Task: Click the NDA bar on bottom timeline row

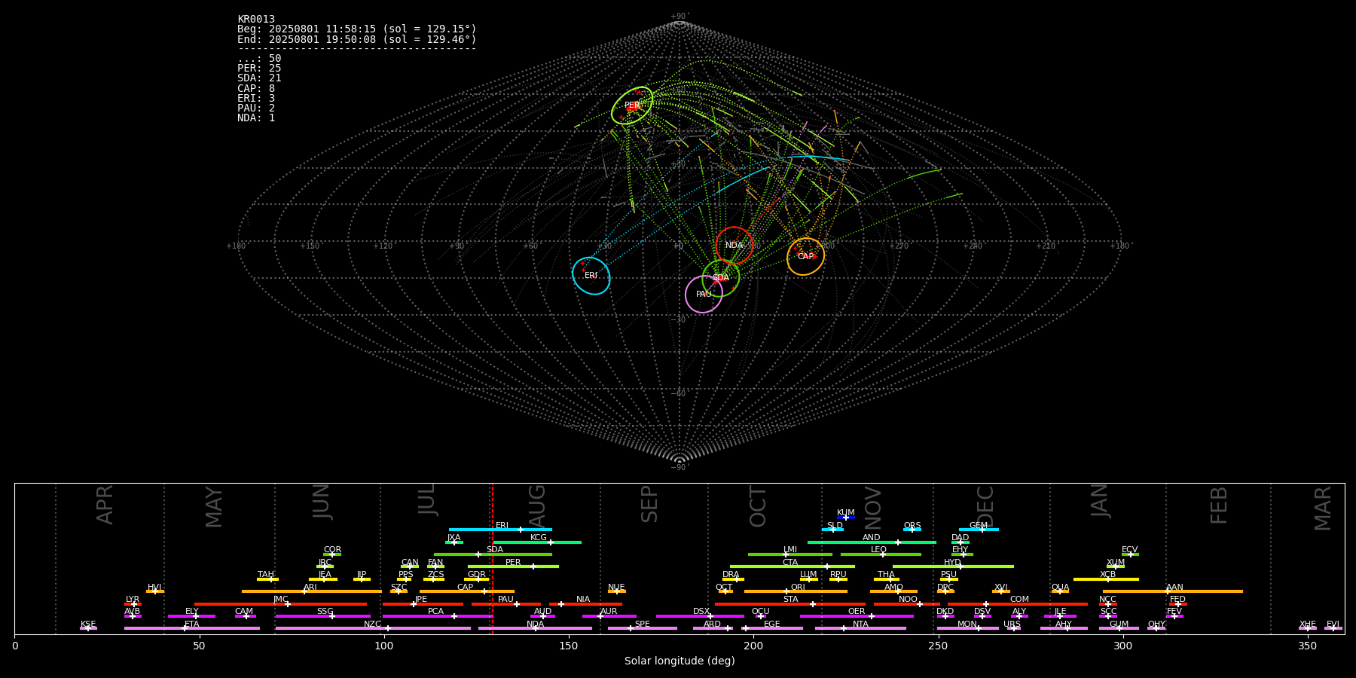Action: 535,628
